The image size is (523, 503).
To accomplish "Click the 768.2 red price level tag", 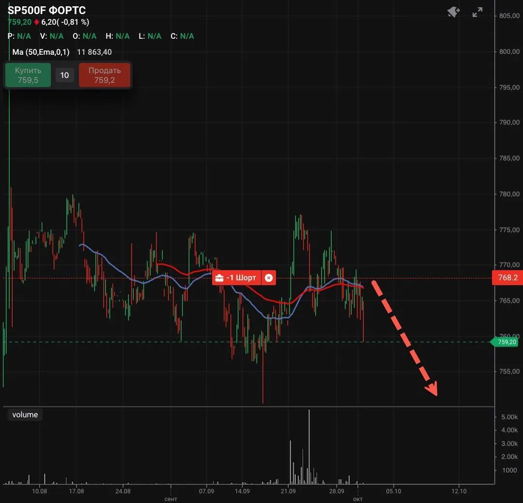I will click(x=508, y=277).
